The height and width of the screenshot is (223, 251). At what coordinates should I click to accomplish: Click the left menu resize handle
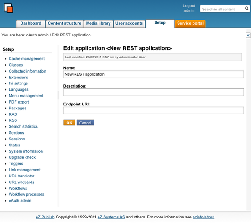tap(58, 95)
